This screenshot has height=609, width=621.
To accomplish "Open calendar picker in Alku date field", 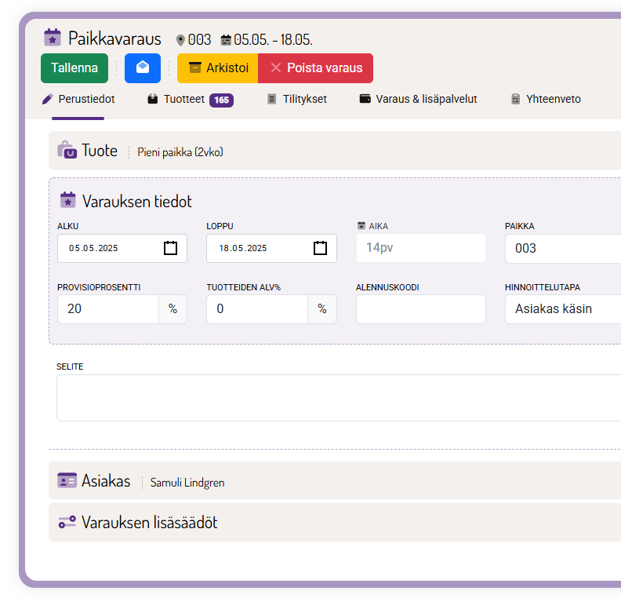I will [x=170, y=248].
